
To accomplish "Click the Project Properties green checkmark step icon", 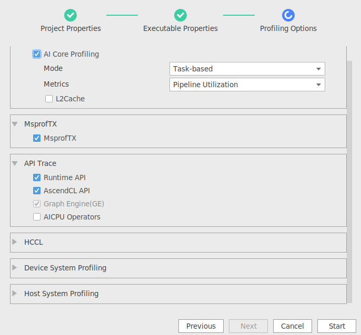I will tap(71, 15).
